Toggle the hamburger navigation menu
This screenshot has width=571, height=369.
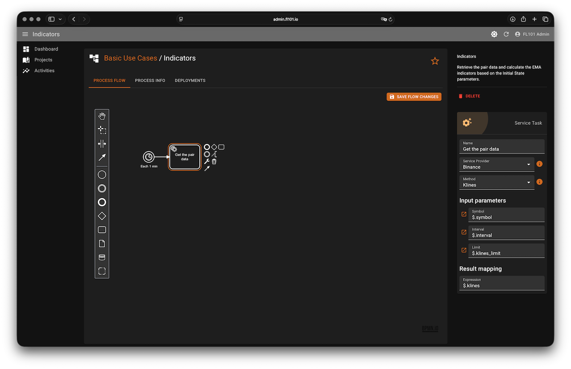click(x=25, y=34)
